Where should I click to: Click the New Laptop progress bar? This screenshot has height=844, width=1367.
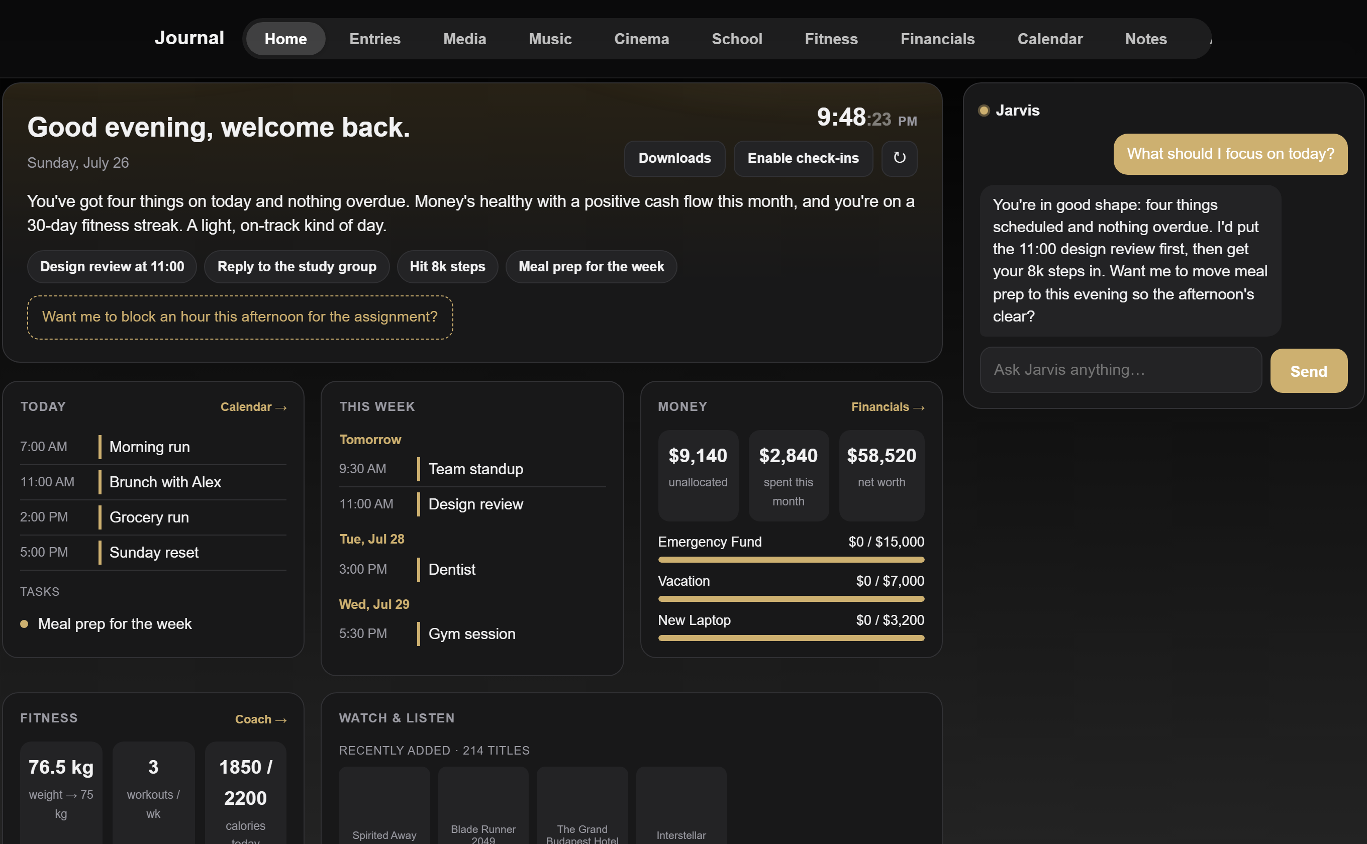(x=791, y=638)
